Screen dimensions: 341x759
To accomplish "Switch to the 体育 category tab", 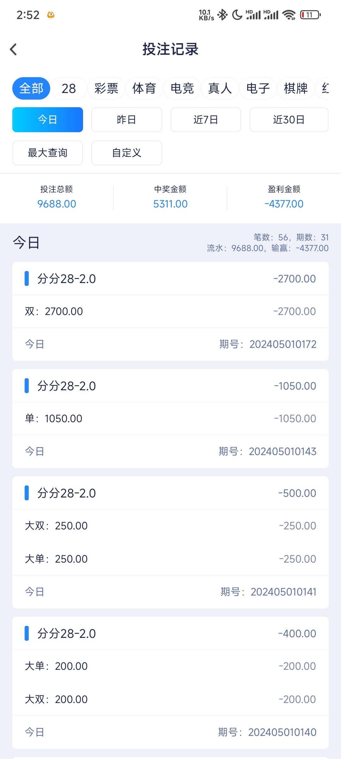I will [144, 88].
